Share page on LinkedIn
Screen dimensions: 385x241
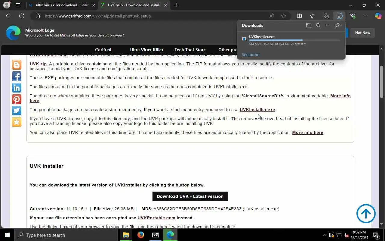click(17, 88)
